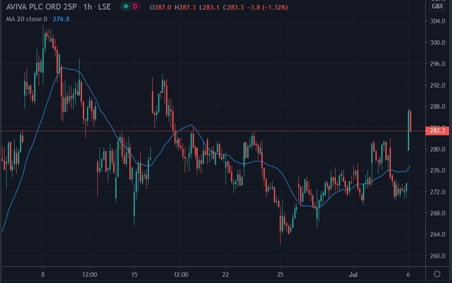
Task: Click the 25 date on the time axis
Action: point(280,274)
